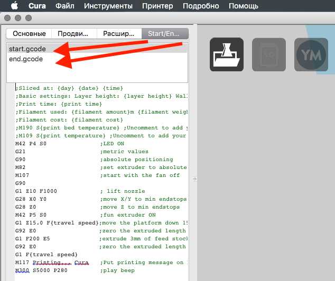
Task: Open the Apple menu
Action: [x=14, y=6]
